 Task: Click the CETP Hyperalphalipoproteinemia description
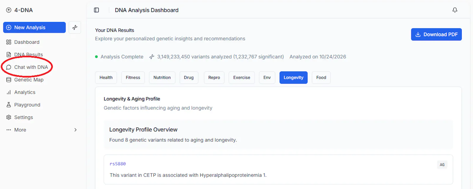coord(188,175)
